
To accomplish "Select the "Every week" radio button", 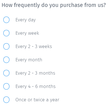I will [x=6, y=33].
